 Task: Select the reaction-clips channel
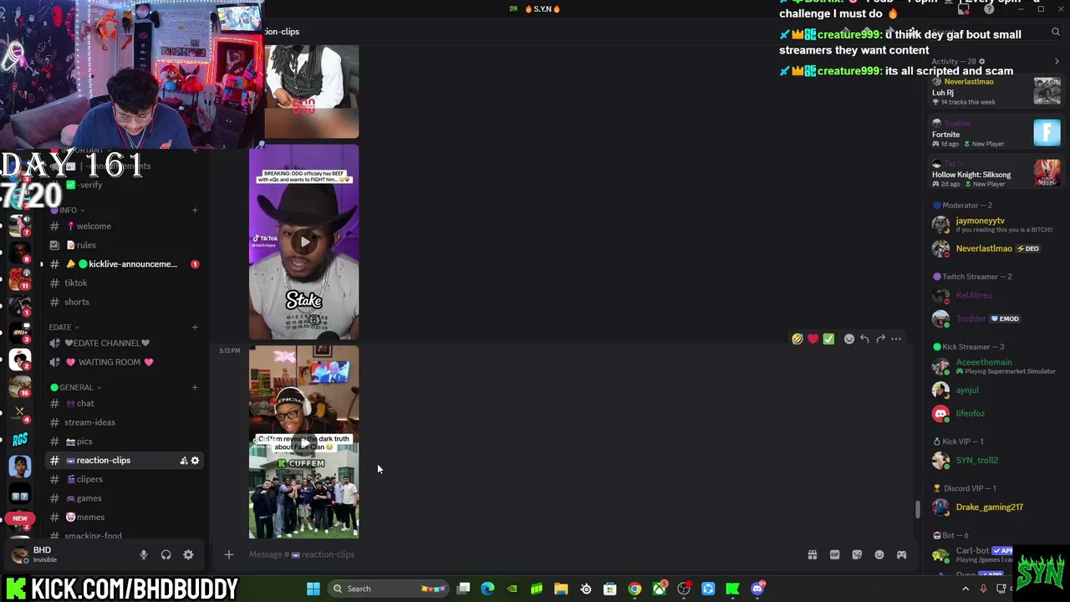tap(124, 461)
